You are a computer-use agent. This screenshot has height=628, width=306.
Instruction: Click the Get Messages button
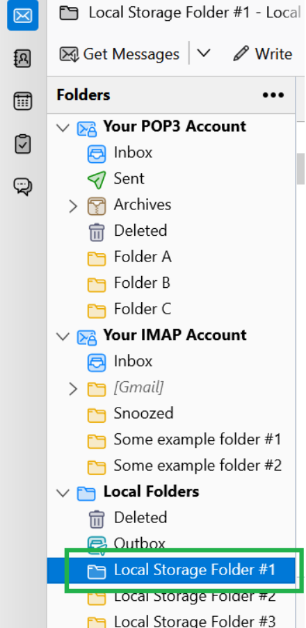(x=120, y=54)
